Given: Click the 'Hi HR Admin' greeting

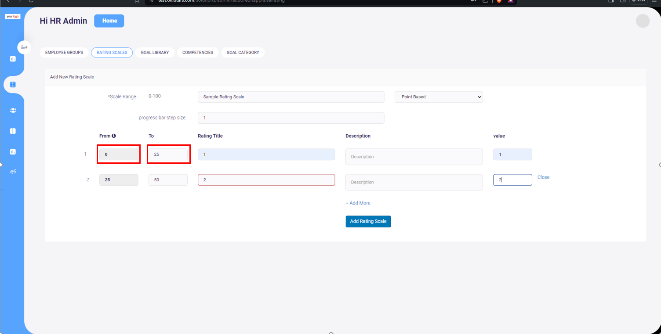Looking at the screenshot, I should [x=63, y=21].
